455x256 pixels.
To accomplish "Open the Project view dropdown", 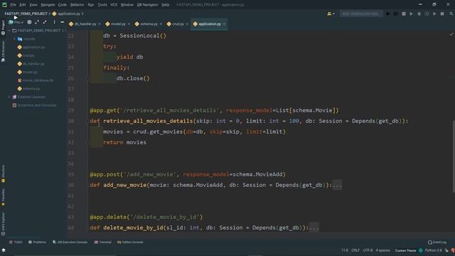I will tap(16, 22).
